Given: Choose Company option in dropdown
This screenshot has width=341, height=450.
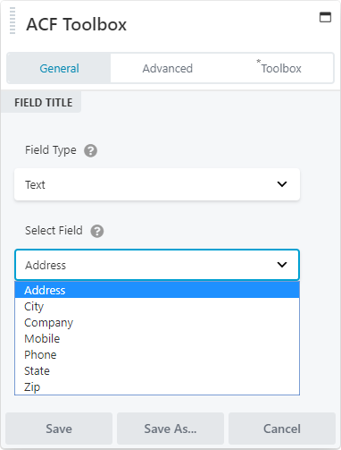Looking at the screenshot, I should pos(157,322).
